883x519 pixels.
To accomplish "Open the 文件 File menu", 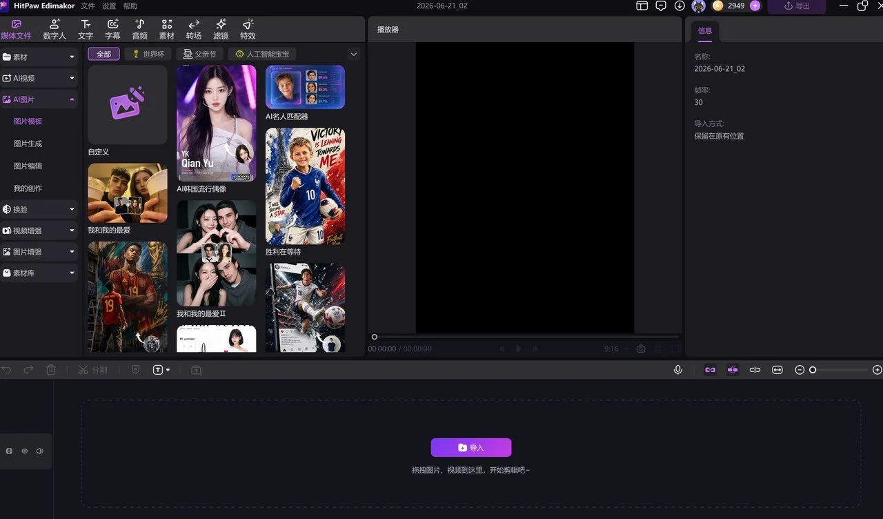I will (x=88, y=6).
